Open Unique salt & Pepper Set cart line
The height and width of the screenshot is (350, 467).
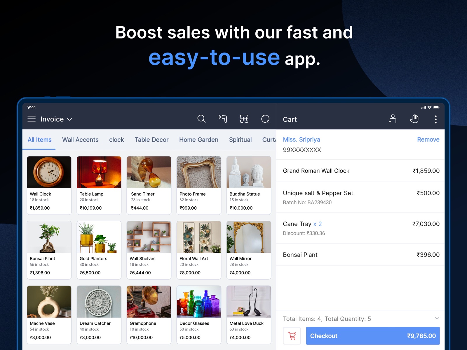(360, 197)
